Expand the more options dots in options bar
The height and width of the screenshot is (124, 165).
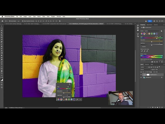pyautogui.click(x=56, y=21)
